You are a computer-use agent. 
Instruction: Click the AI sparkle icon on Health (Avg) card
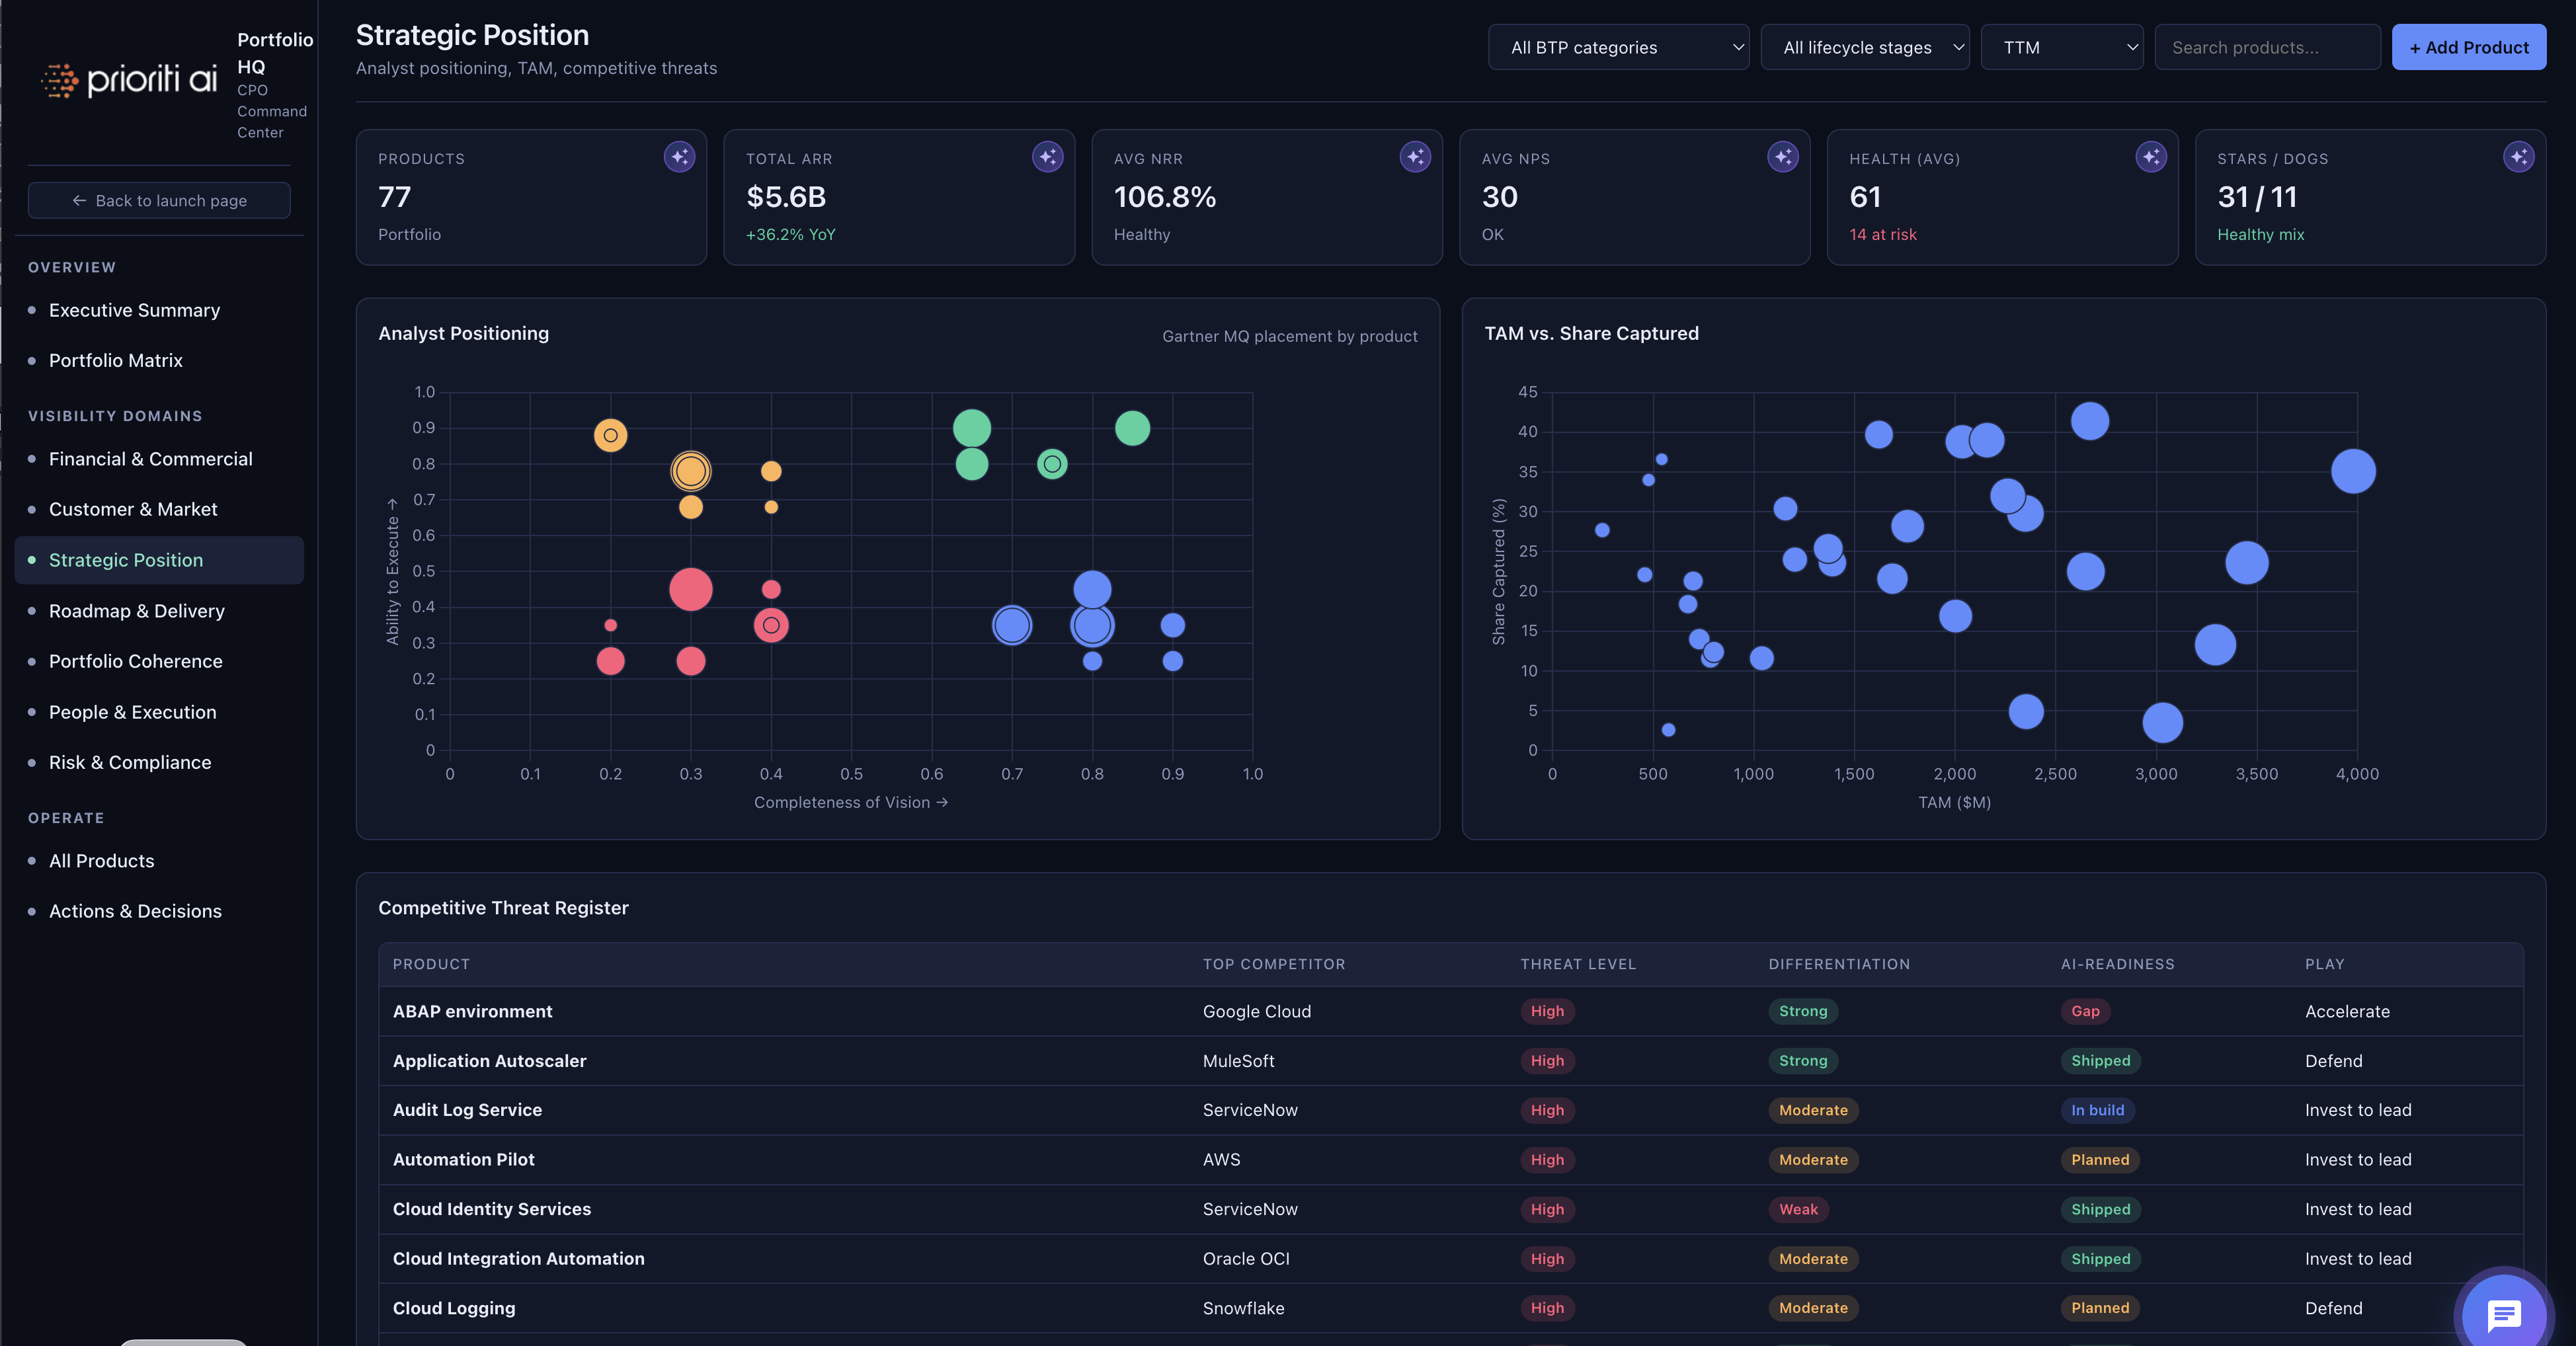(2151, 157)
